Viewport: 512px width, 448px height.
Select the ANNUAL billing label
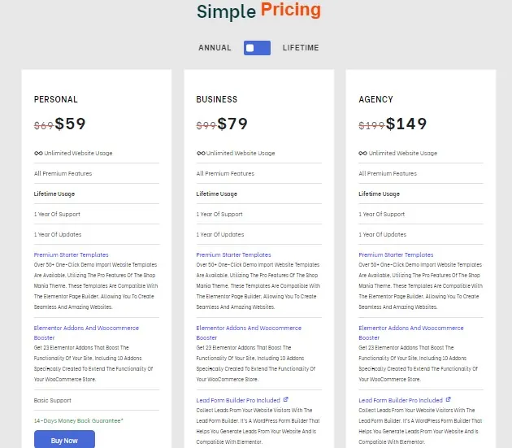(x=215, y=48)
